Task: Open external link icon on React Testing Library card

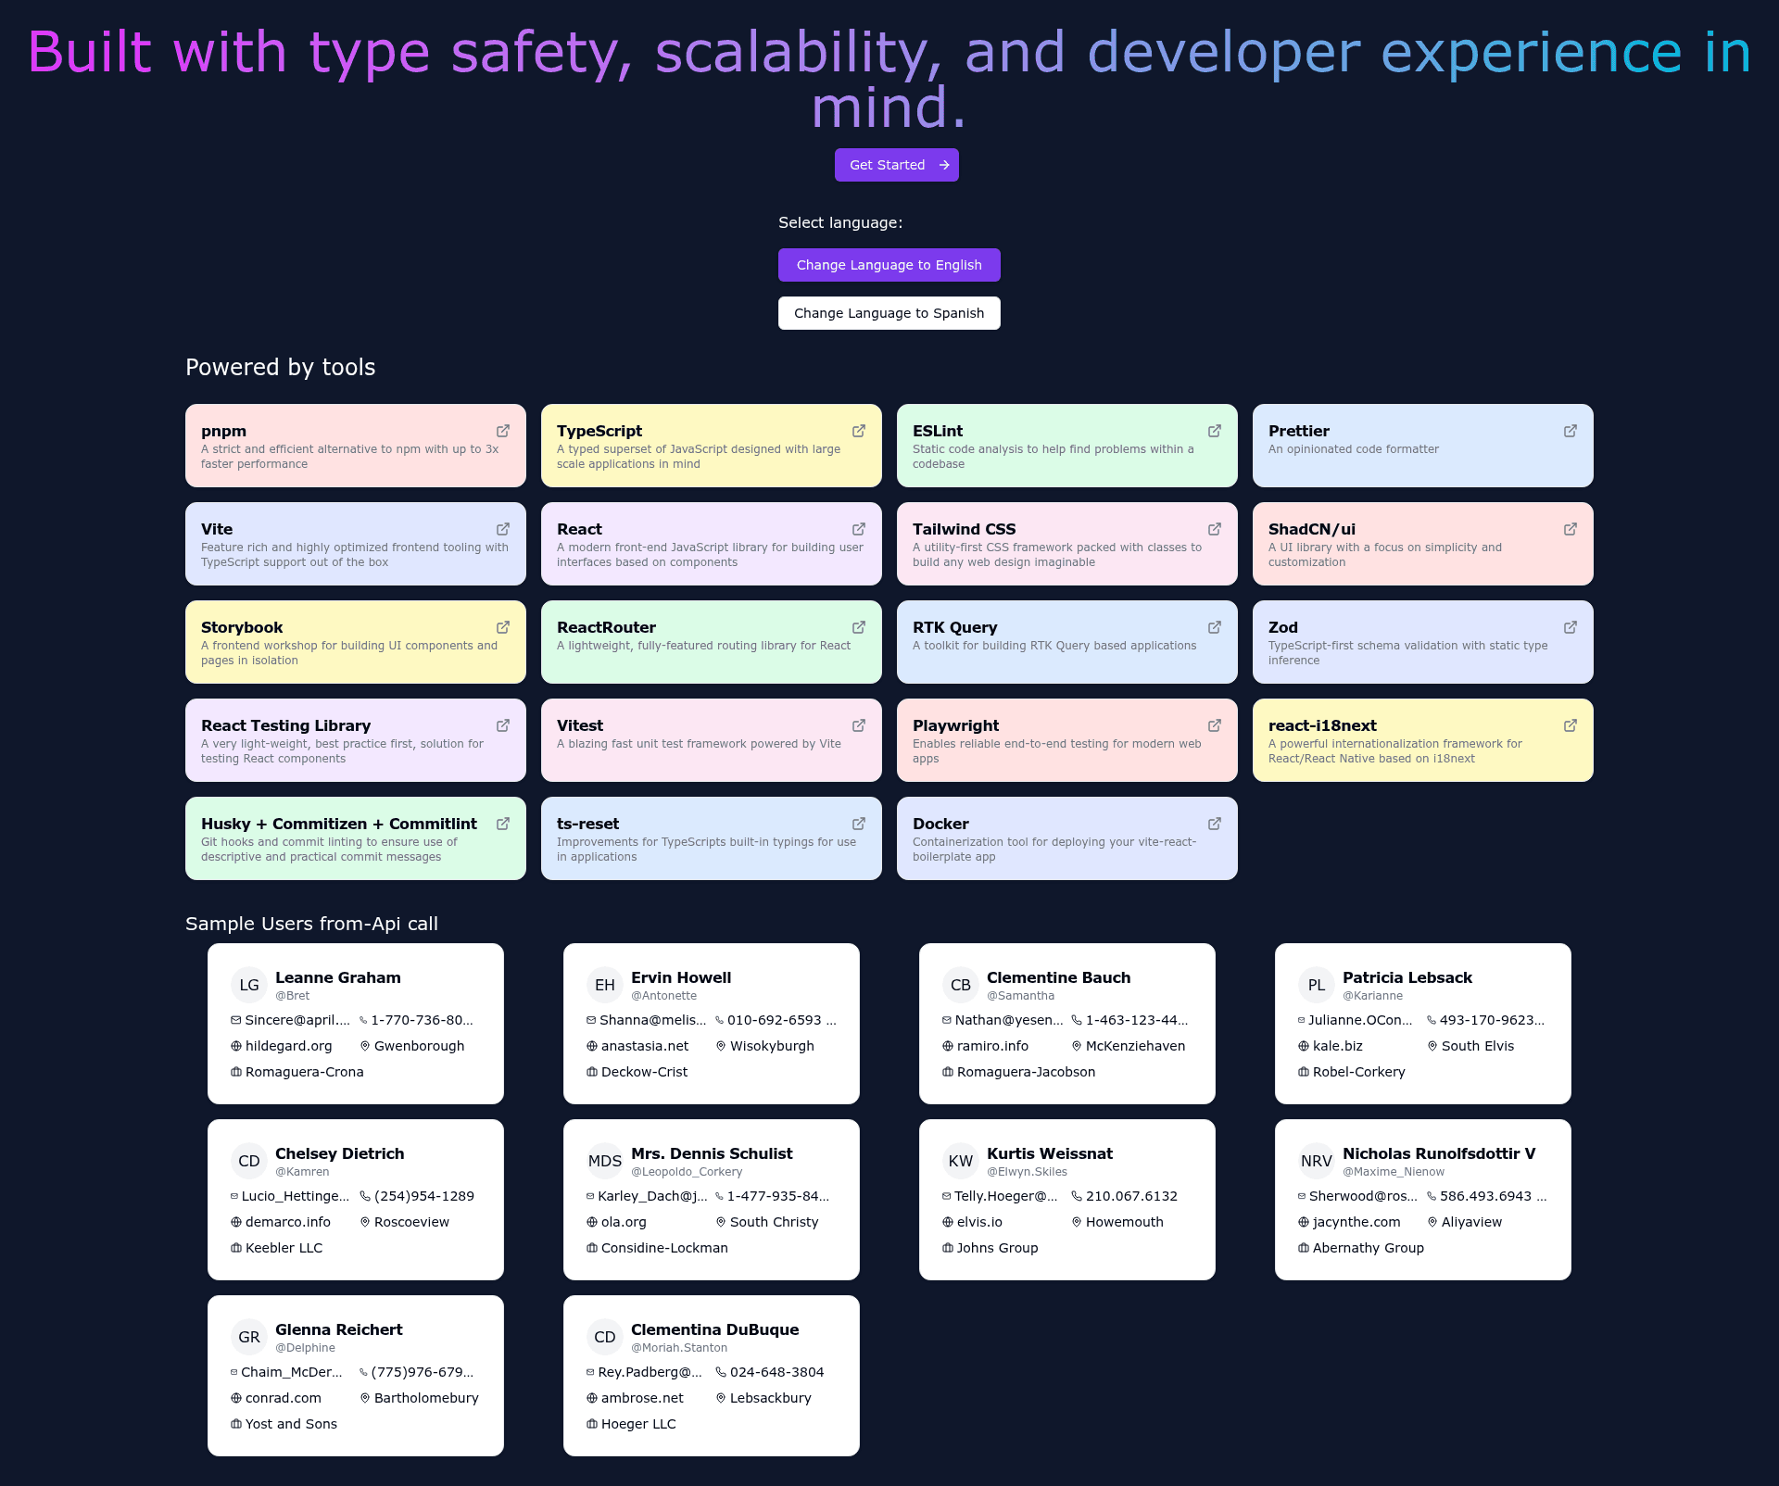Action: pos(503,725)
